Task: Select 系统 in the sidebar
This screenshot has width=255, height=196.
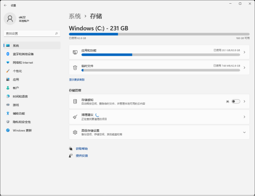Action: tap(32, 46)
